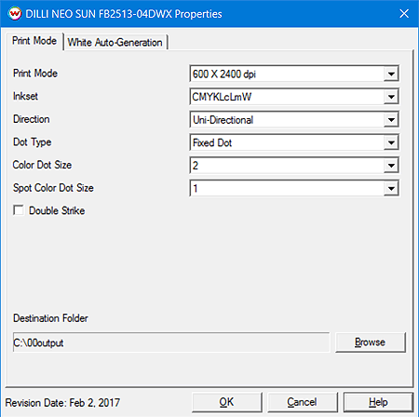This screenshot has height=417, width=419.
Task: Switch to the White Auto-Generation tab
Action: 115,42
